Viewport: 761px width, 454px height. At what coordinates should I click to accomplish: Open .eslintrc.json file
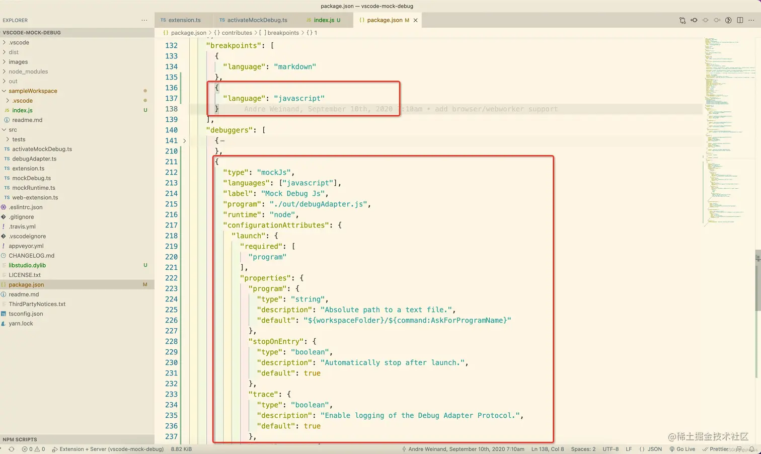pyautogui.click(x=77, y=207)
